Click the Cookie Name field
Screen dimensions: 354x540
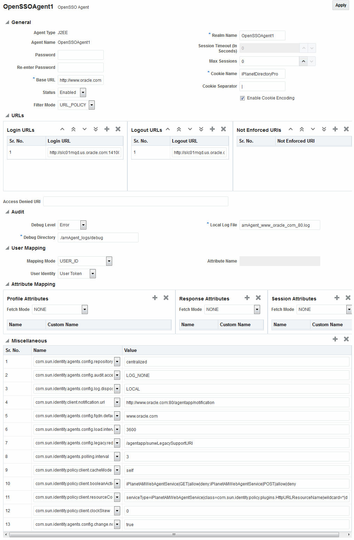(x=262, y=74)
